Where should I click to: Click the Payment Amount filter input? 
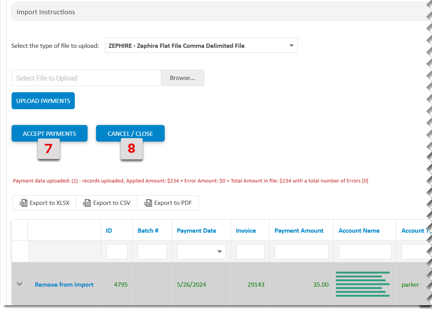301,252
